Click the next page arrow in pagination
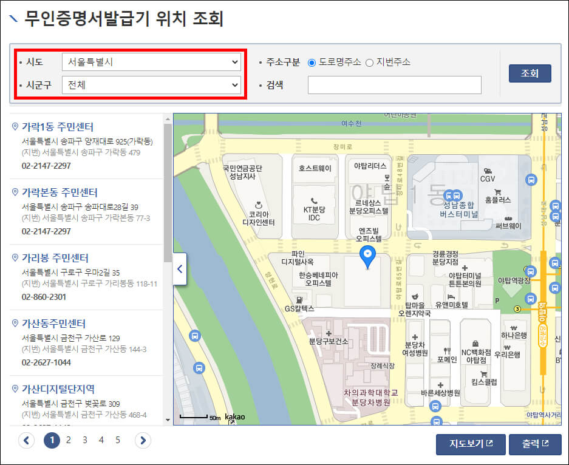This screenshot has width=569, height=465. tap(142, 441)
